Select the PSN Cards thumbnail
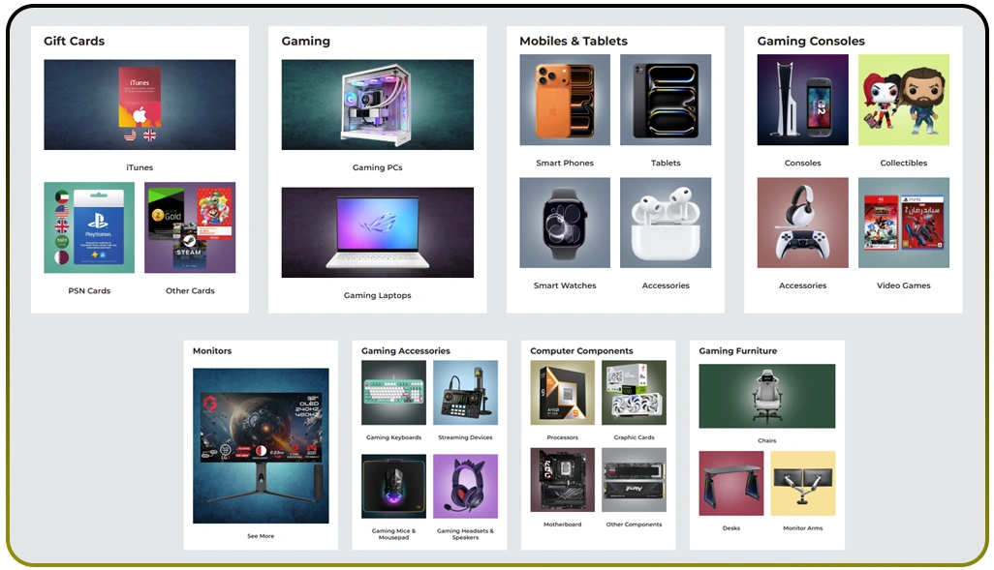The height and width of the screenshot is (570, 994). [x=89, y=227]
